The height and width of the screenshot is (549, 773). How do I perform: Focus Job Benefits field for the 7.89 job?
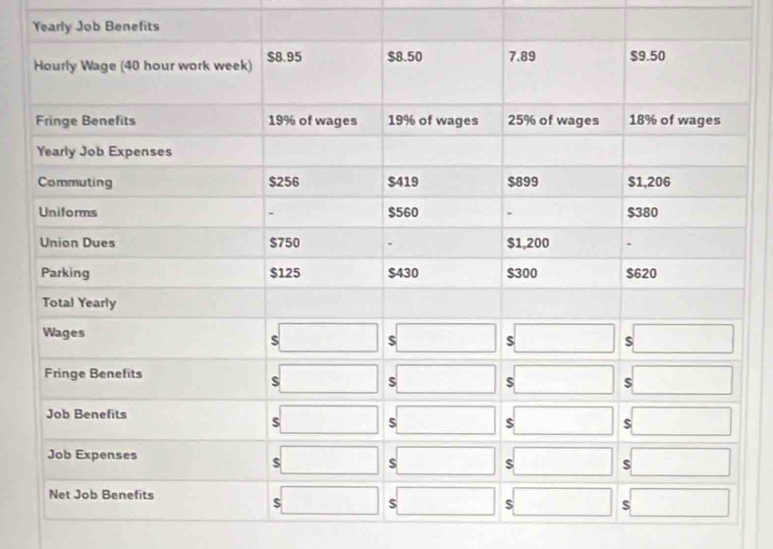coord(566,421)
